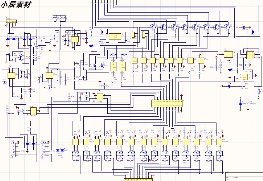Select transistor Q5 in the top row
The height and width of the screenshot is (181, 263).
[x=174, y=27]
